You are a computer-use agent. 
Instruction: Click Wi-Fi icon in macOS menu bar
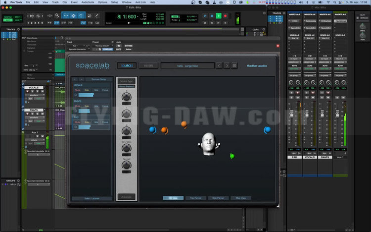coord(328,2)
